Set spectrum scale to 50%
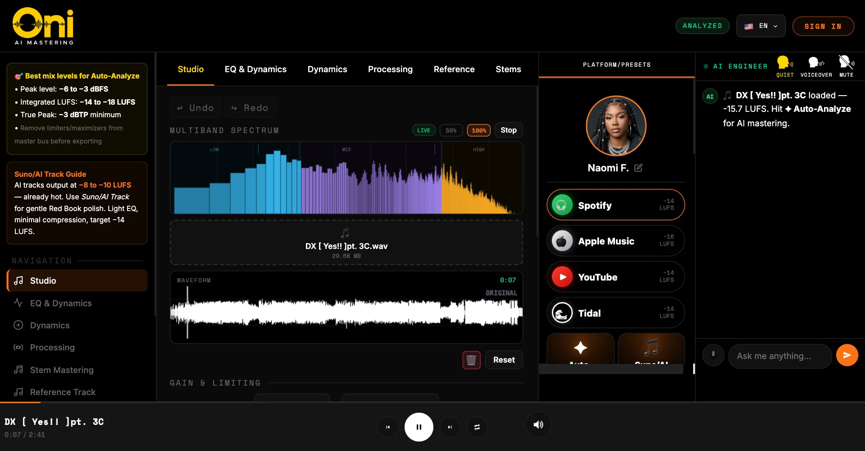Screen dimensions: 865x451 (451, 130)
